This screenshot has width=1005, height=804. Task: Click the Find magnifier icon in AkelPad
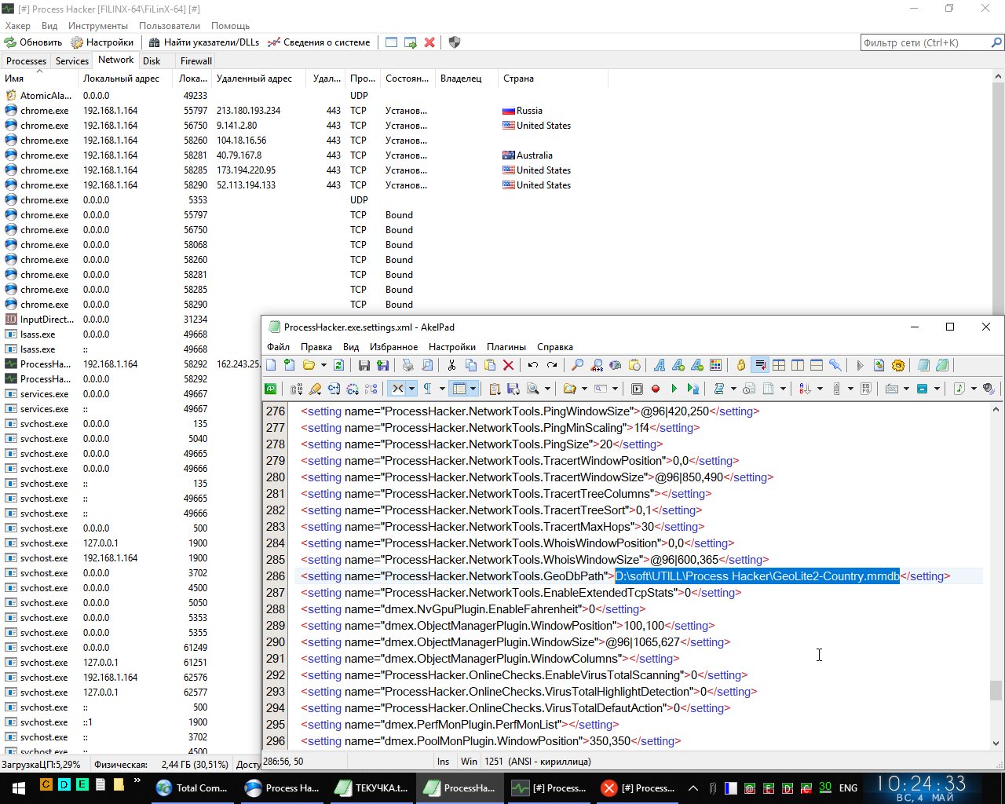click(577, 365)
